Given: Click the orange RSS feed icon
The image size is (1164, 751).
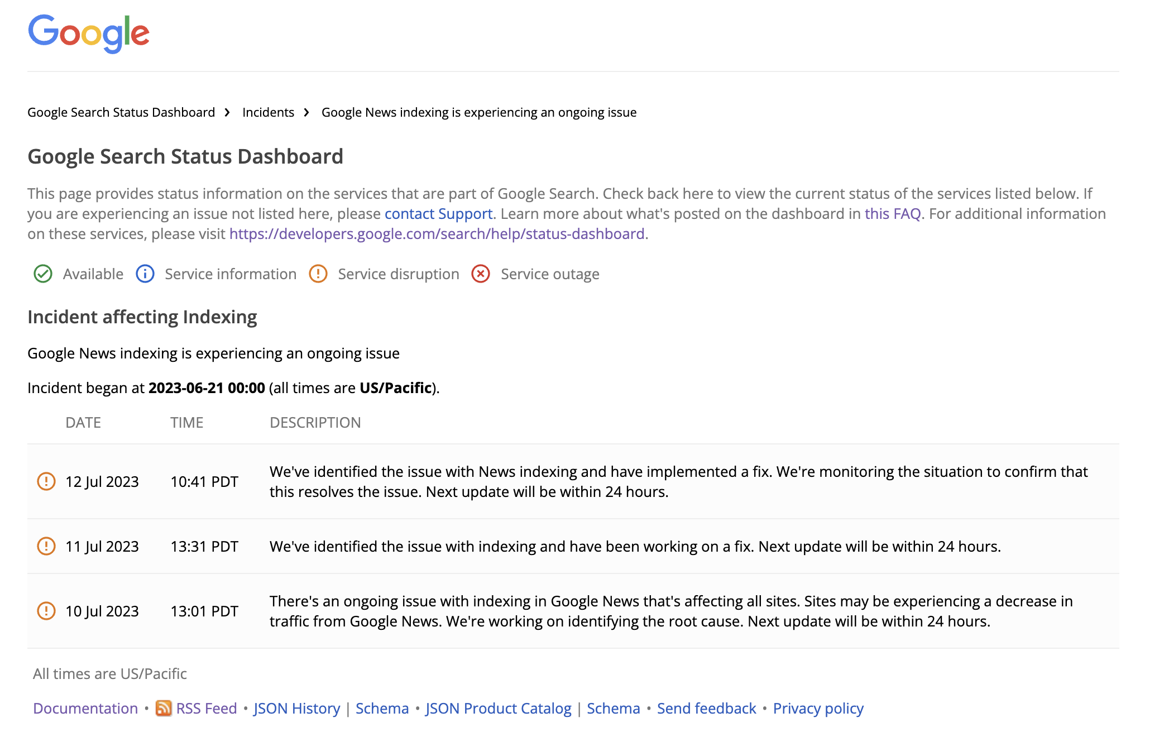Looking at the screenshot, I should tap(164, 708).
